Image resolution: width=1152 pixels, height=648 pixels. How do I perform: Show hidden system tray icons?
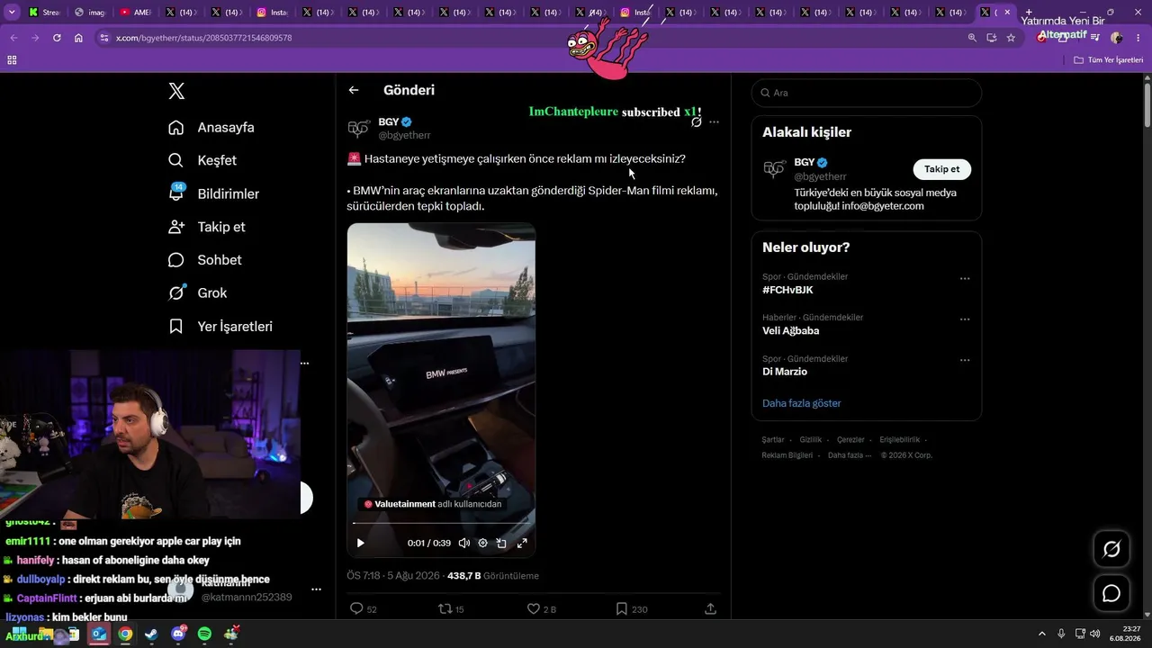[x=1042, y=634]
